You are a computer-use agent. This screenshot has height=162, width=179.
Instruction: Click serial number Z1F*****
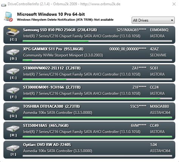(139, 87)
